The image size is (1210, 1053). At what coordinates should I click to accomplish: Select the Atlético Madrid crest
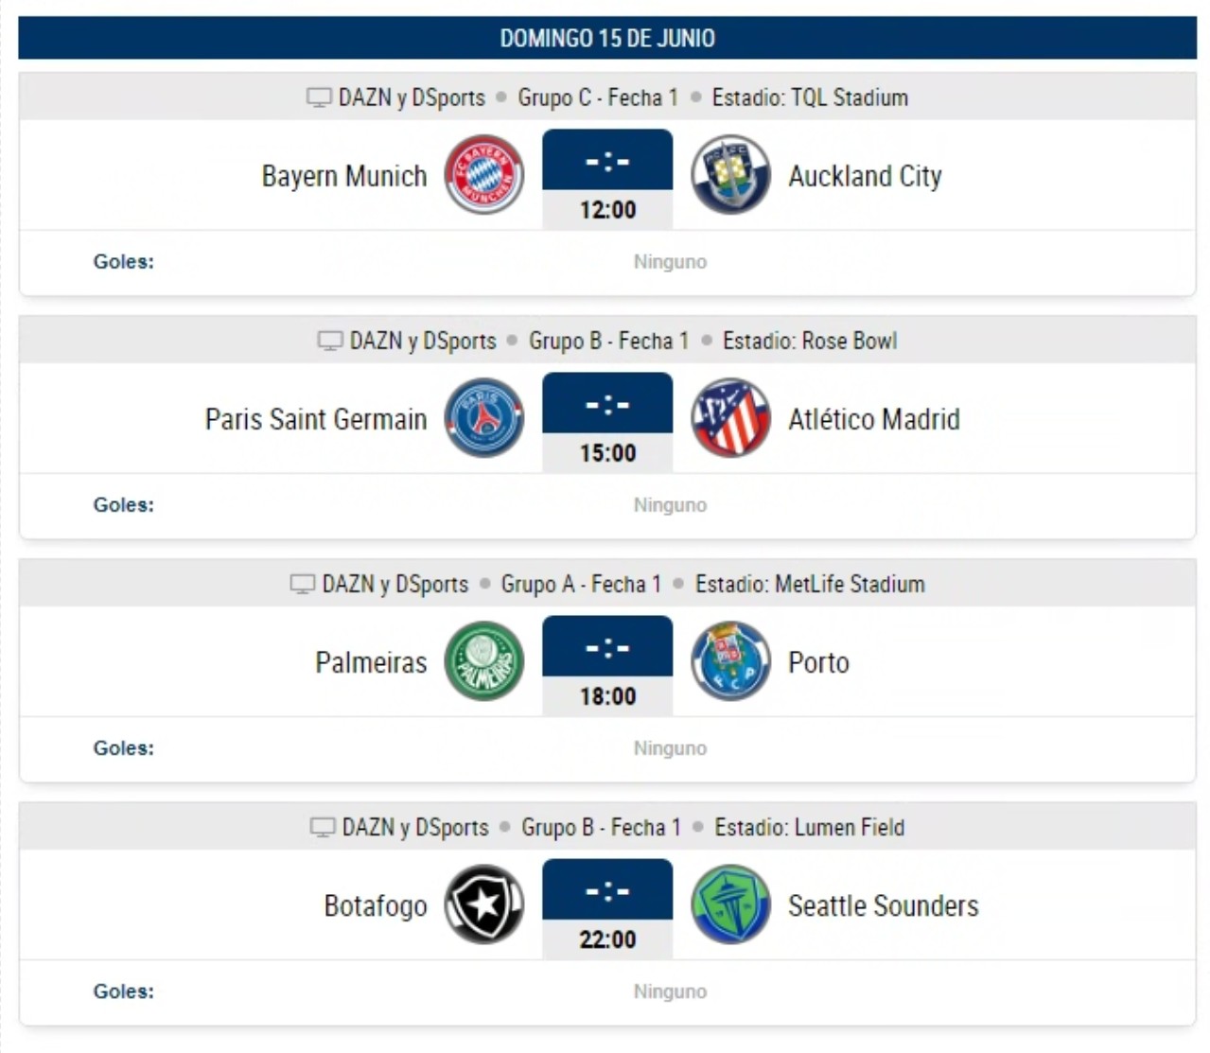pyautogui.click(x=730, y=417)
